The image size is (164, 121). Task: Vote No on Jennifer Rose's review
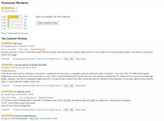coord(71,109)
